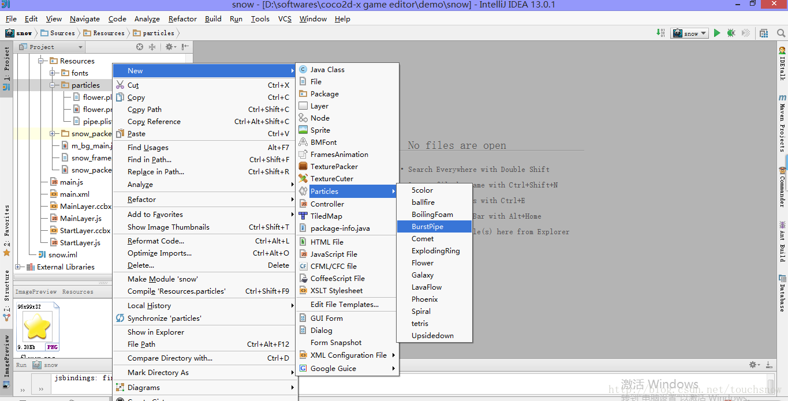This screenshot has height=401, width=788.
Task: Open the Favorites side tool window
Action: (6, 231)
